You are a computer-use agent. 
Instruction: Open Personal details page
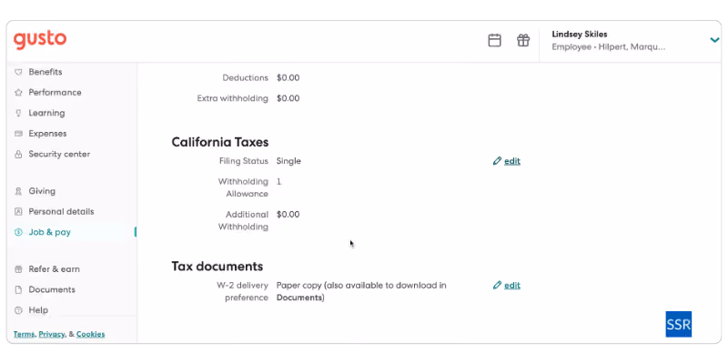(61, 211)
